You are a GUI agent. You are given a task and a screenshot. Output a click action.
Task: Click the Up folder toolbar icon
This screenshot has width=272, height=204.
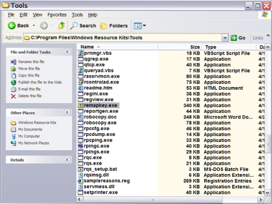point(61,26)
